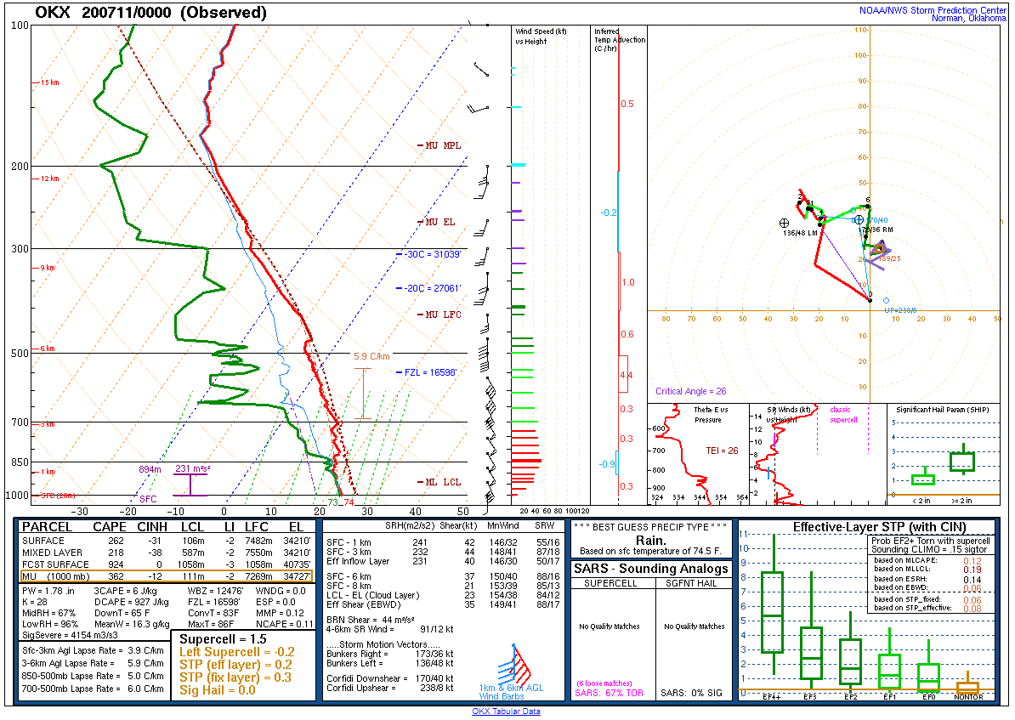The width and height of the screenshot is (1015, 720).
Task: Click the 700-500mb Lapse Rate row
Action: pos(93,689)
